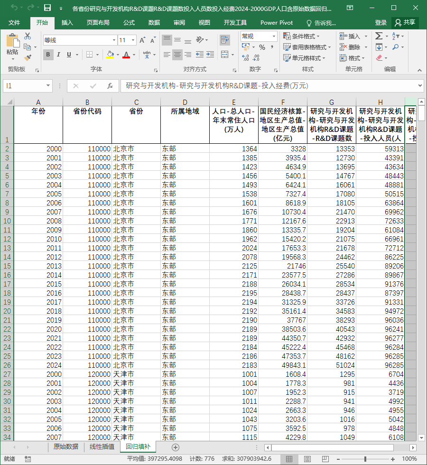Toggle Italic formatting
Screen dimensions: 427x465
[x=58, y=55]
